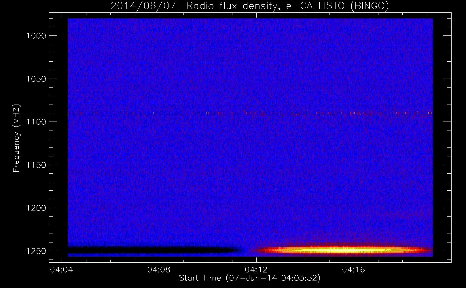The height and width of the screenshot is (288, 466).
Task: Click the 04:08 time tick label
Action: 159,270
